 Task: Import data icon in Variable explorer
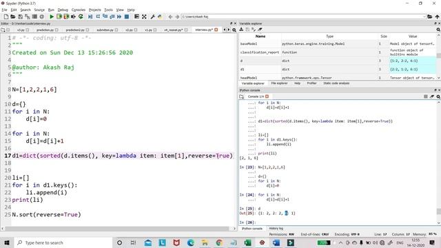241,30
